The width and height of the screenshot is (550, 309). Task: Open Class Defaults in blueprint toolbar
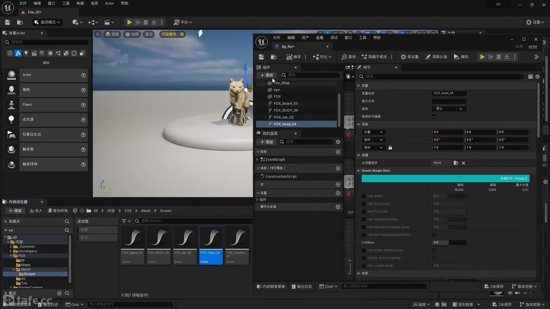point(436,57)
